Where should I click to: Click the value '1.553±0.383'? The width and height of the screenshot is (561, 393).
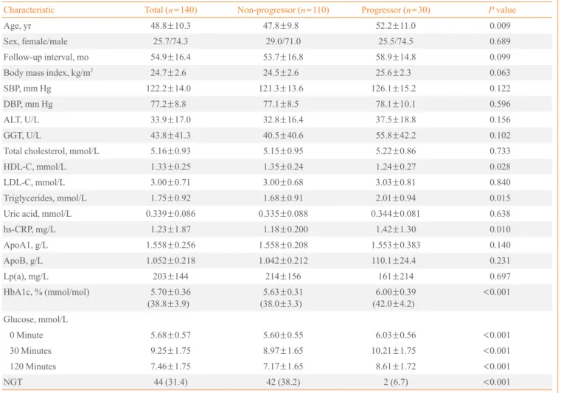[396, 246]
